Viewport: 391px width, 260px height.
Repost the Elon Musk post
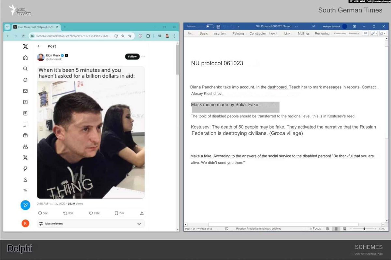(x=68, y=213)
